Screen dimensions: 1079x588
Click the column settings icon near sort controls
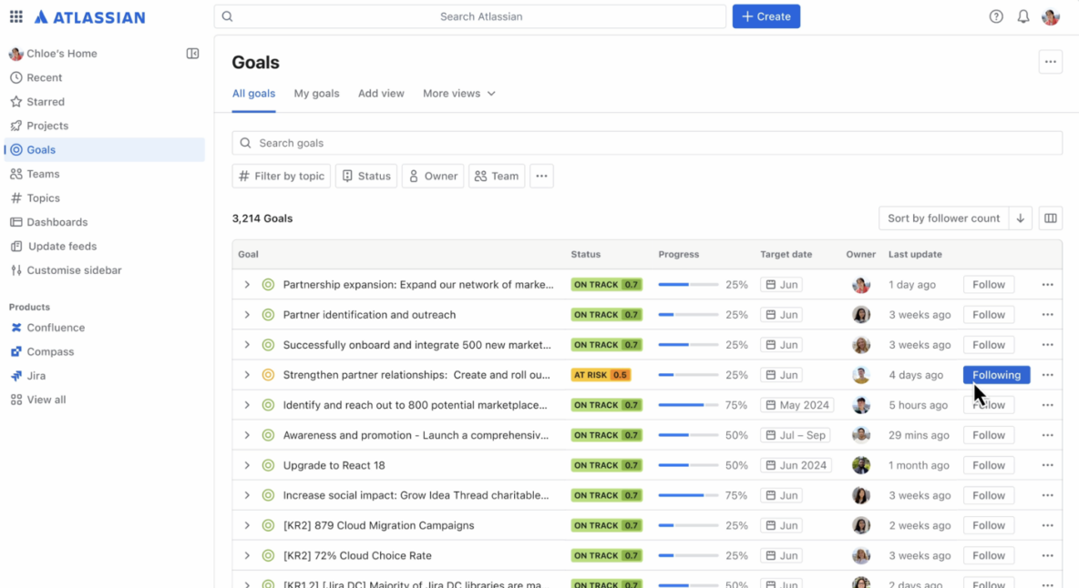tap(1050, 218)
